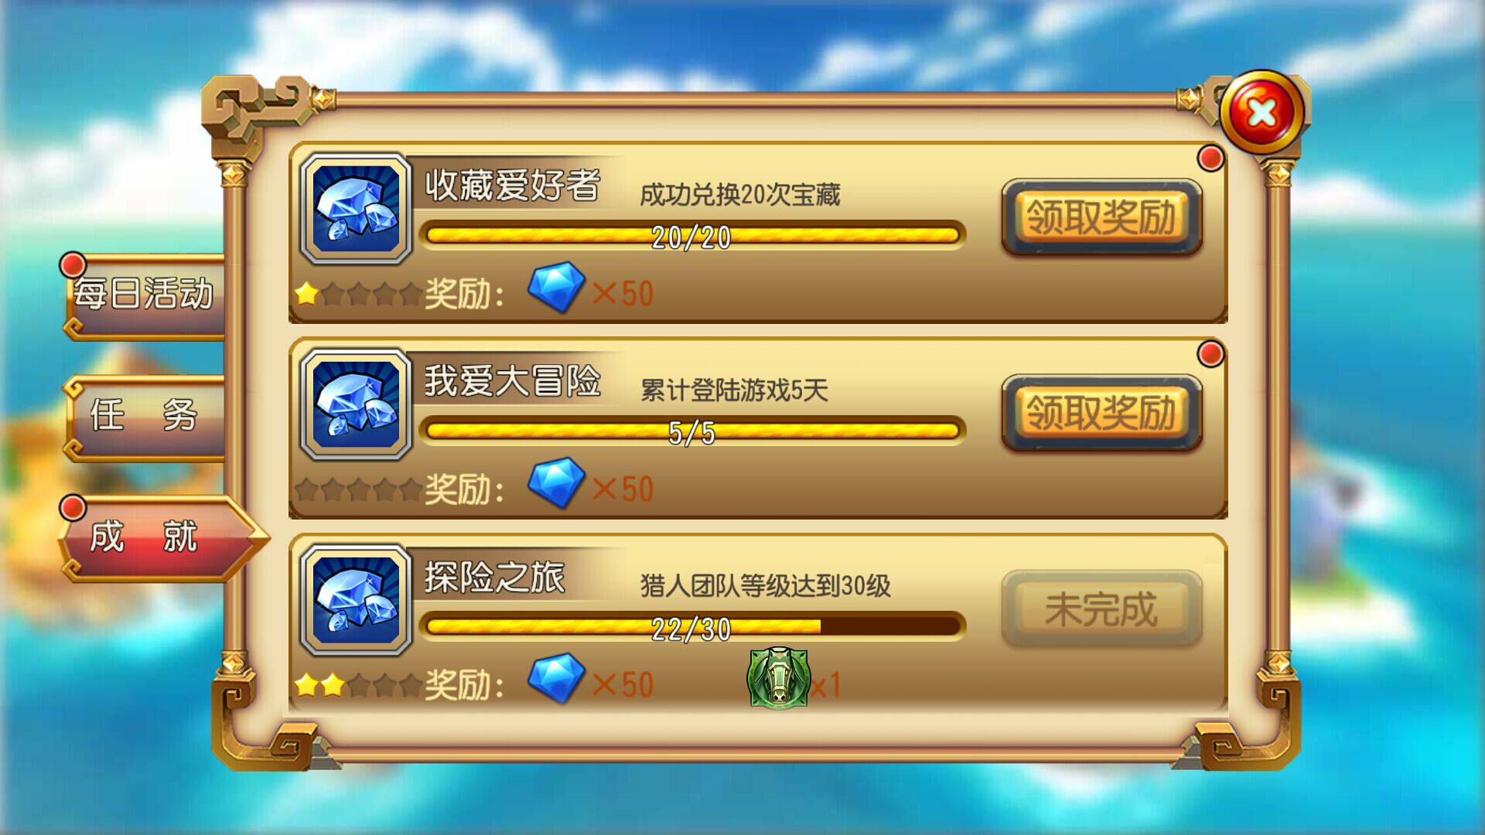Tap blue diamond reward in 探险之旅 row
Screen dimensions: 1485x835
click(556, 679)
